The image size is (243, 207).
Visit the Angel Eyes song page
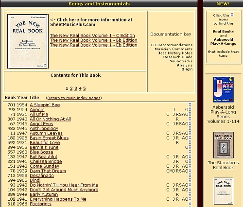pyautogui.click(x=41, y=124)
